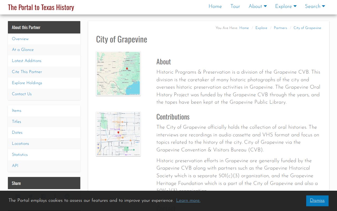
Task: Click Explore in the breadcrumb trail
Action: point(261,28)
